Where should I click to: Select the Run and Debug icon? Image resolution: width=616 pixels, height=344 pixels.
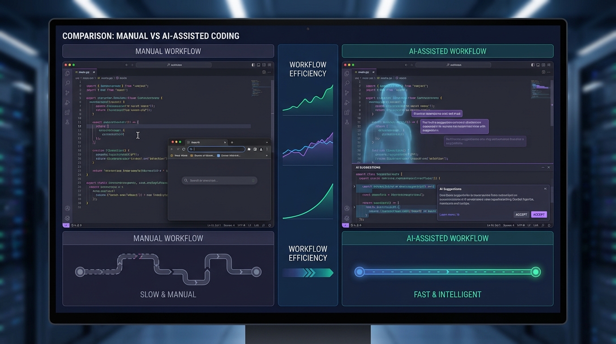click(67, 102)
